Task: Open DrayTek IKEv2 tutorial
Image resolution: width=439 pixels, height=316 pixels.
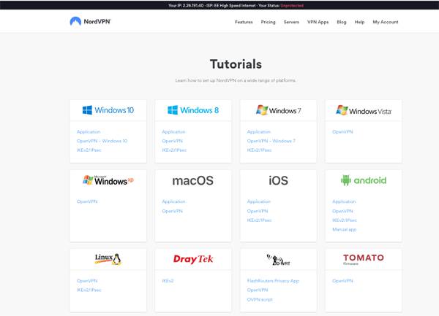Action: (x=168, y=281)
